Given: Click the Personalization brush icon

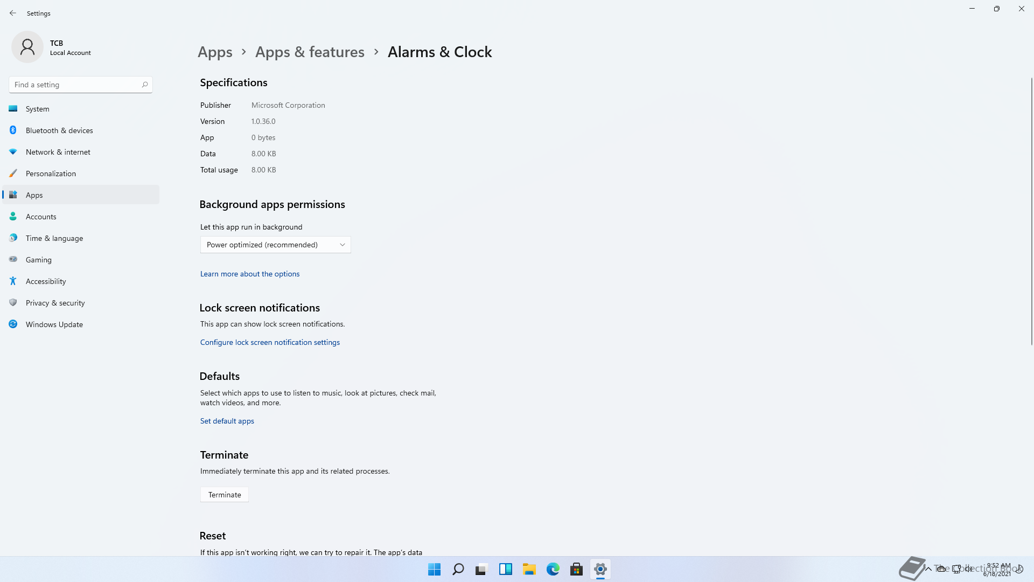Looking at the screenshot, I should 13,173.
